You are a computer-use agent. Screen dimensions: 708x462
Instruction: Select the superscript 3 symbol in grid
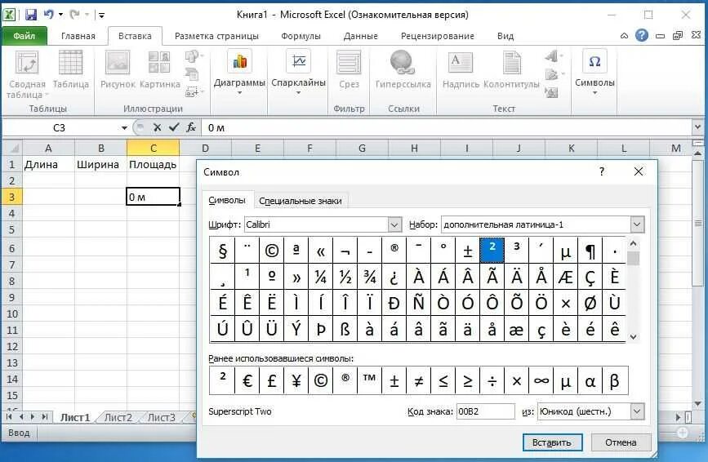pos(517,251)
